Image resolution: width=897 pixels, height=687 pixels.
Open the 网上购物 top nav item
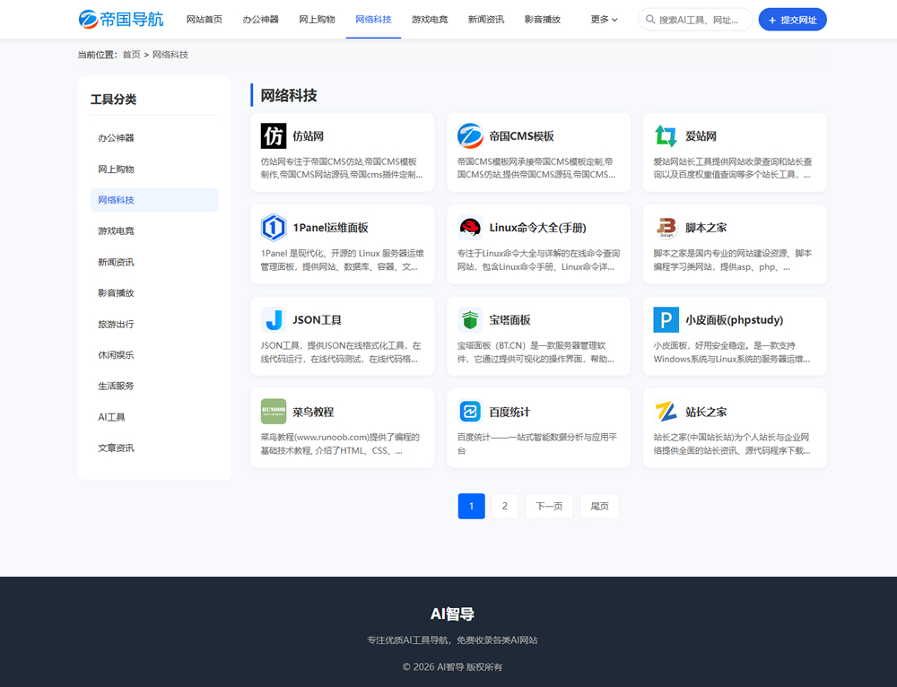[x=317, y=20]
